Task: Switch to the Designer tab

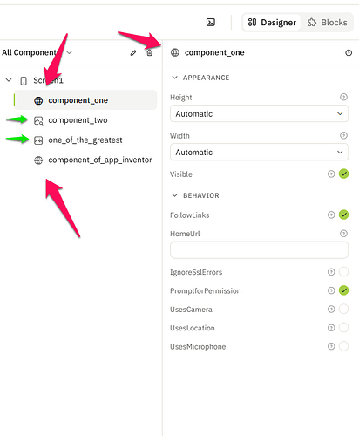Action: click(272, 23)
